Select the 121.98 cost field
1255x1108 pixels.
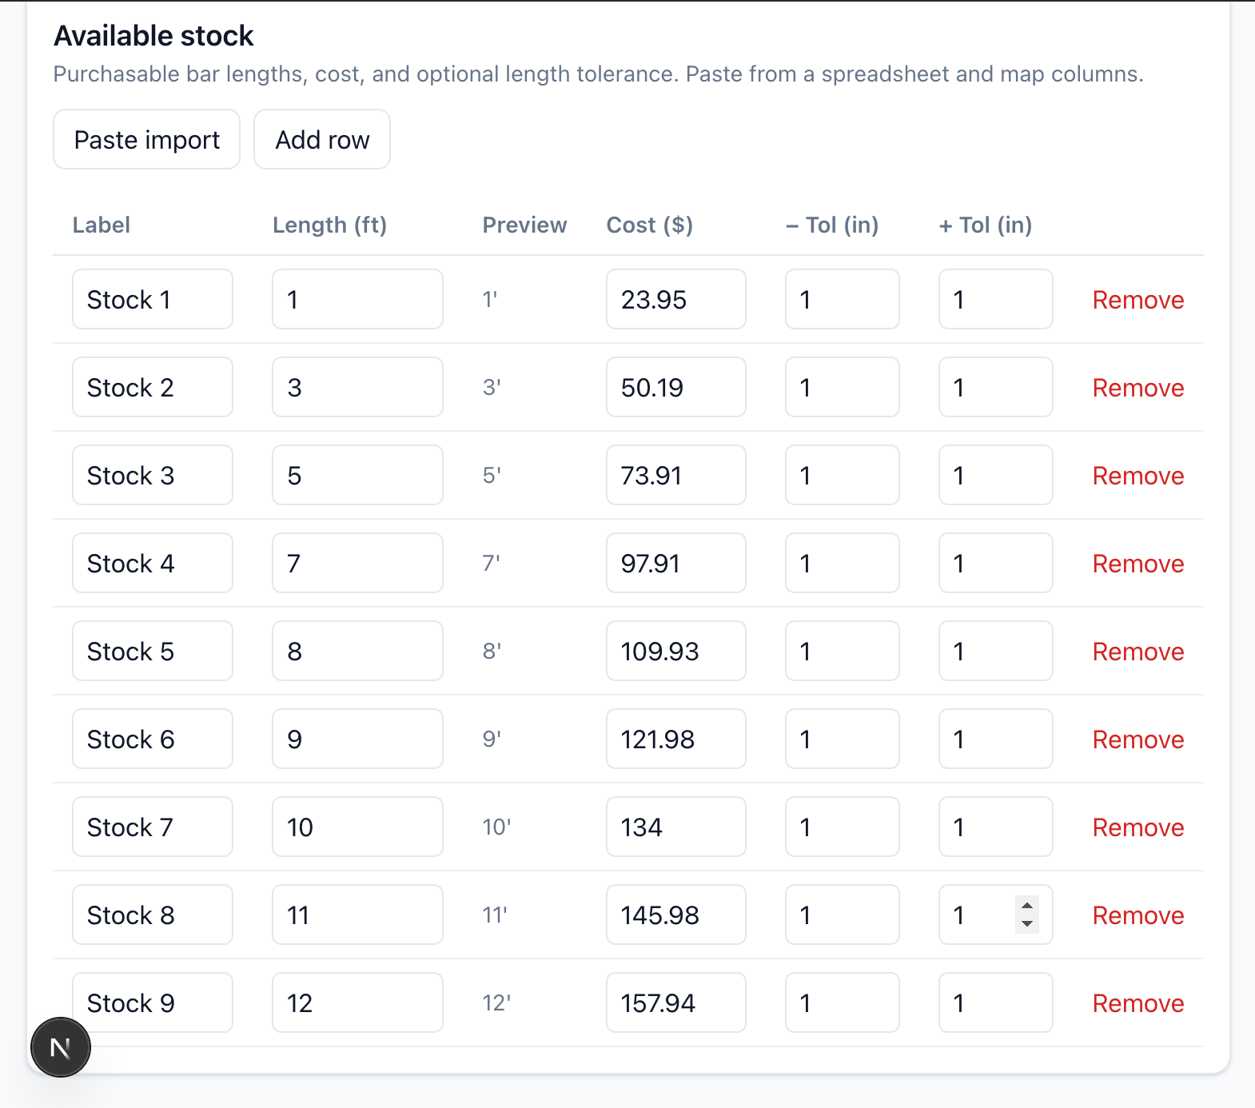[676, 739]
